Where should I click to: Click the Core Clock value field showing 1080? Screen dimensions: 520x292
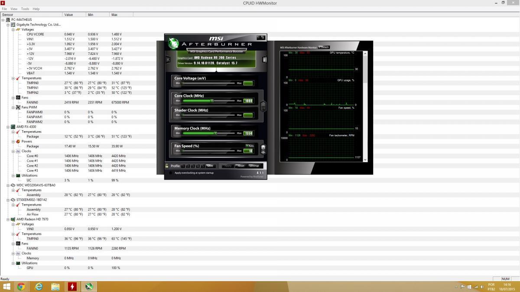click(x=248, y=101)
